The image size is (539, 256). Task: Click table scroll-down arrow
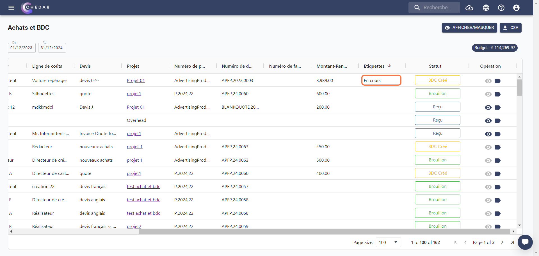(519, 225)
